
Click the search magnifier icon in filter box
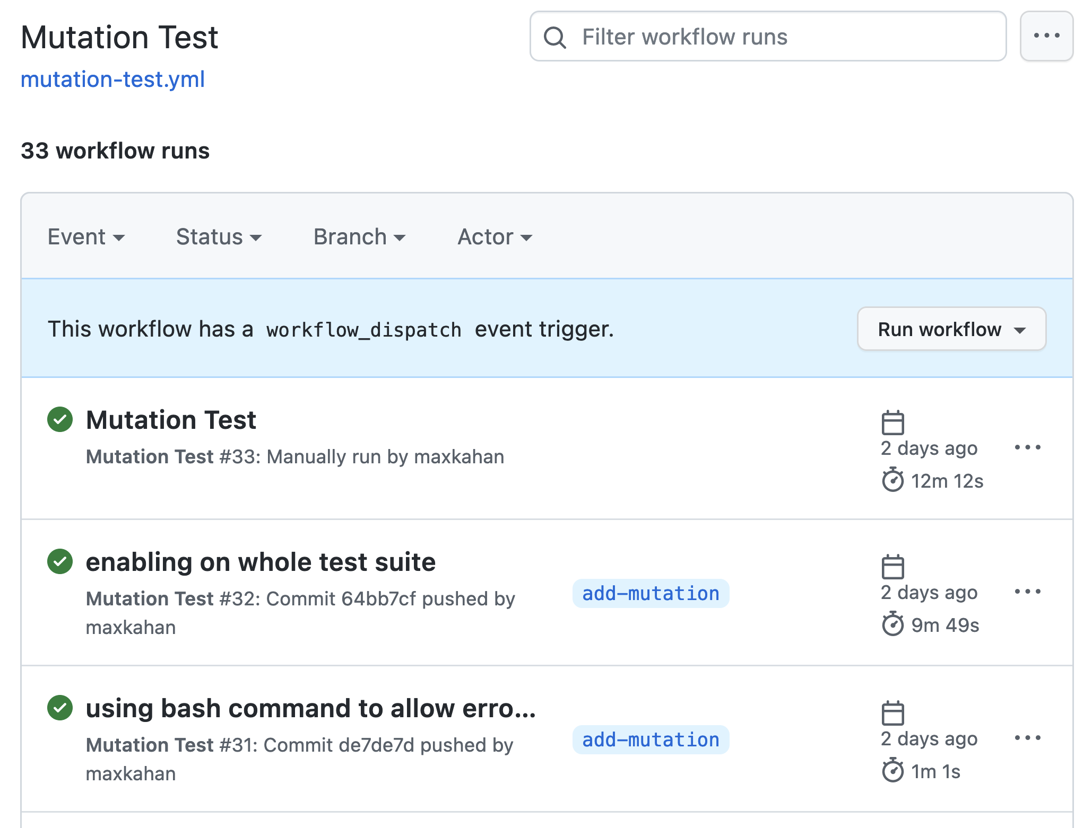555,37
